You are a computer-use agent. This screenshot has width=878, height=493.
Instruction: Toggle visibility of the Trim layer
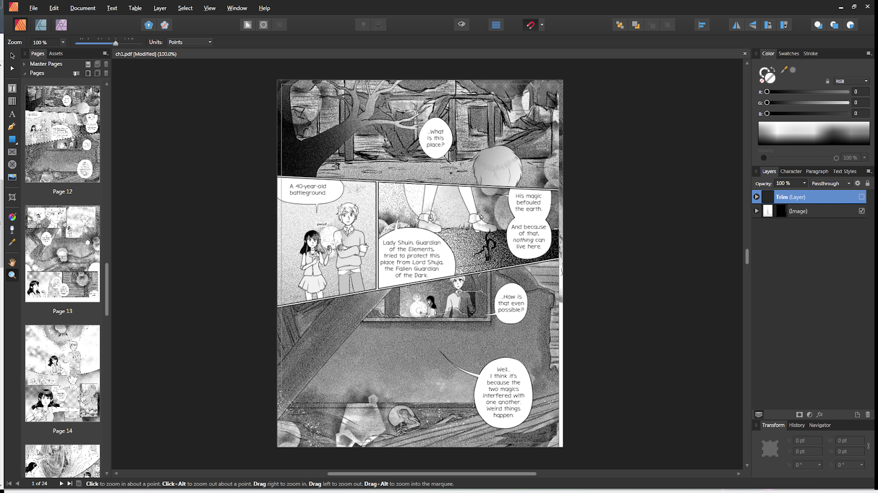pyautogui.click(x=862, y=197)
